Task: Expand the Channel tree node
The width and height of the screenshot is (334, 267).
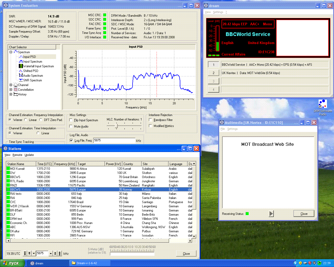Action: click(11, 85)
